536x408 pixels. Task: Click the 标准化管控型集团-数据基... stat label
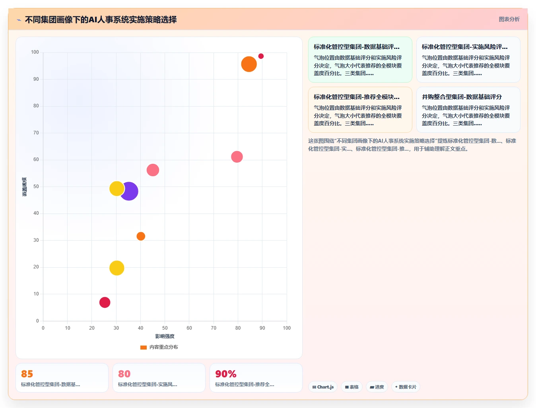click(x=50, y=385)
